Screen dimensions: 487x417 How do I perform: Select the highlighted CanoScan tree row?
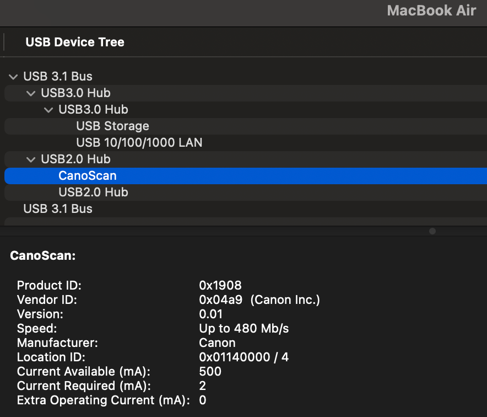tap(246, 176)
